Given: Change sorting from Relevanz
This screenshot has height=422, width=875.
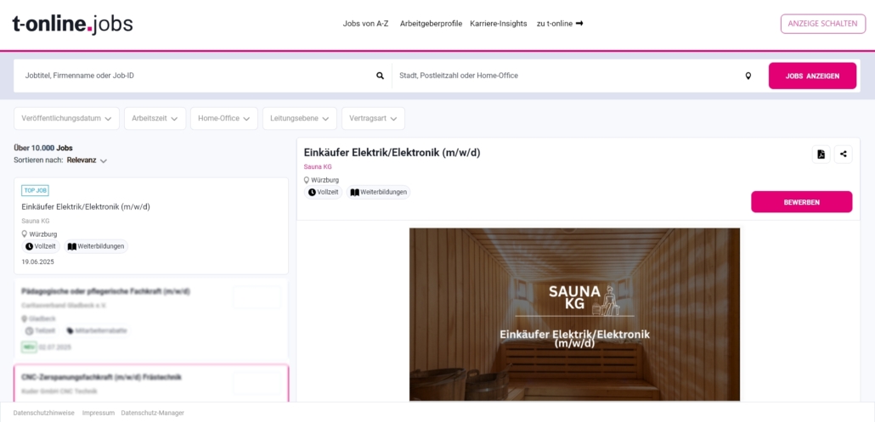Looking at the screenshot, I should pos(87,160).
